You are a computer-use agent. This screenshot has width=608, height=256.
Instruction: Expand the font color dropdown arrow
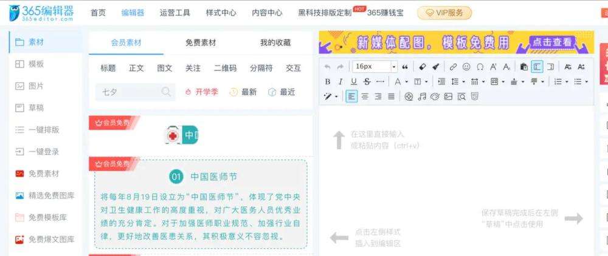tap(407, 81)
